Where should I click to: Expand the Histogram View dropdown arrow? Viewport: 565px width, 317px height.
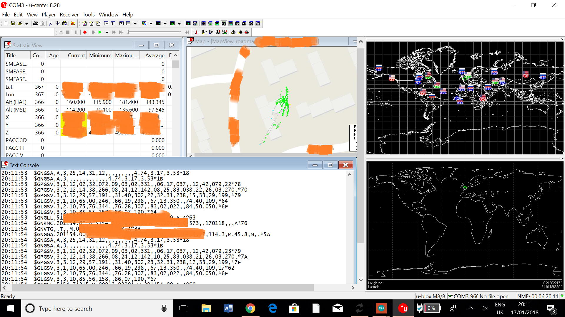coord(179,23)
